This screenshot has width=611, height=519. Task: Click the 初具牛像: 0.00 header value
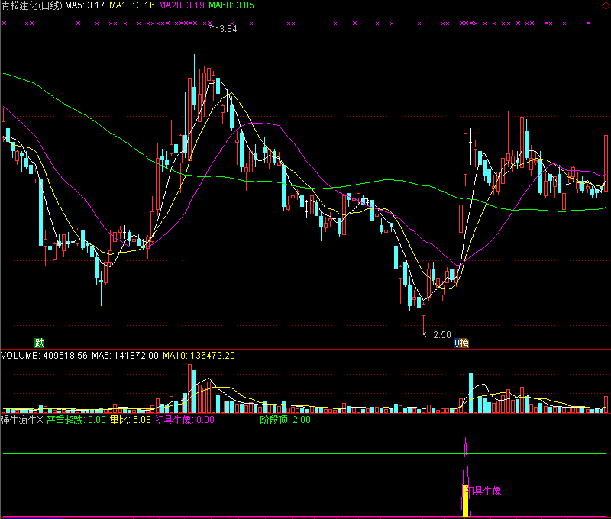click(185, 420)
